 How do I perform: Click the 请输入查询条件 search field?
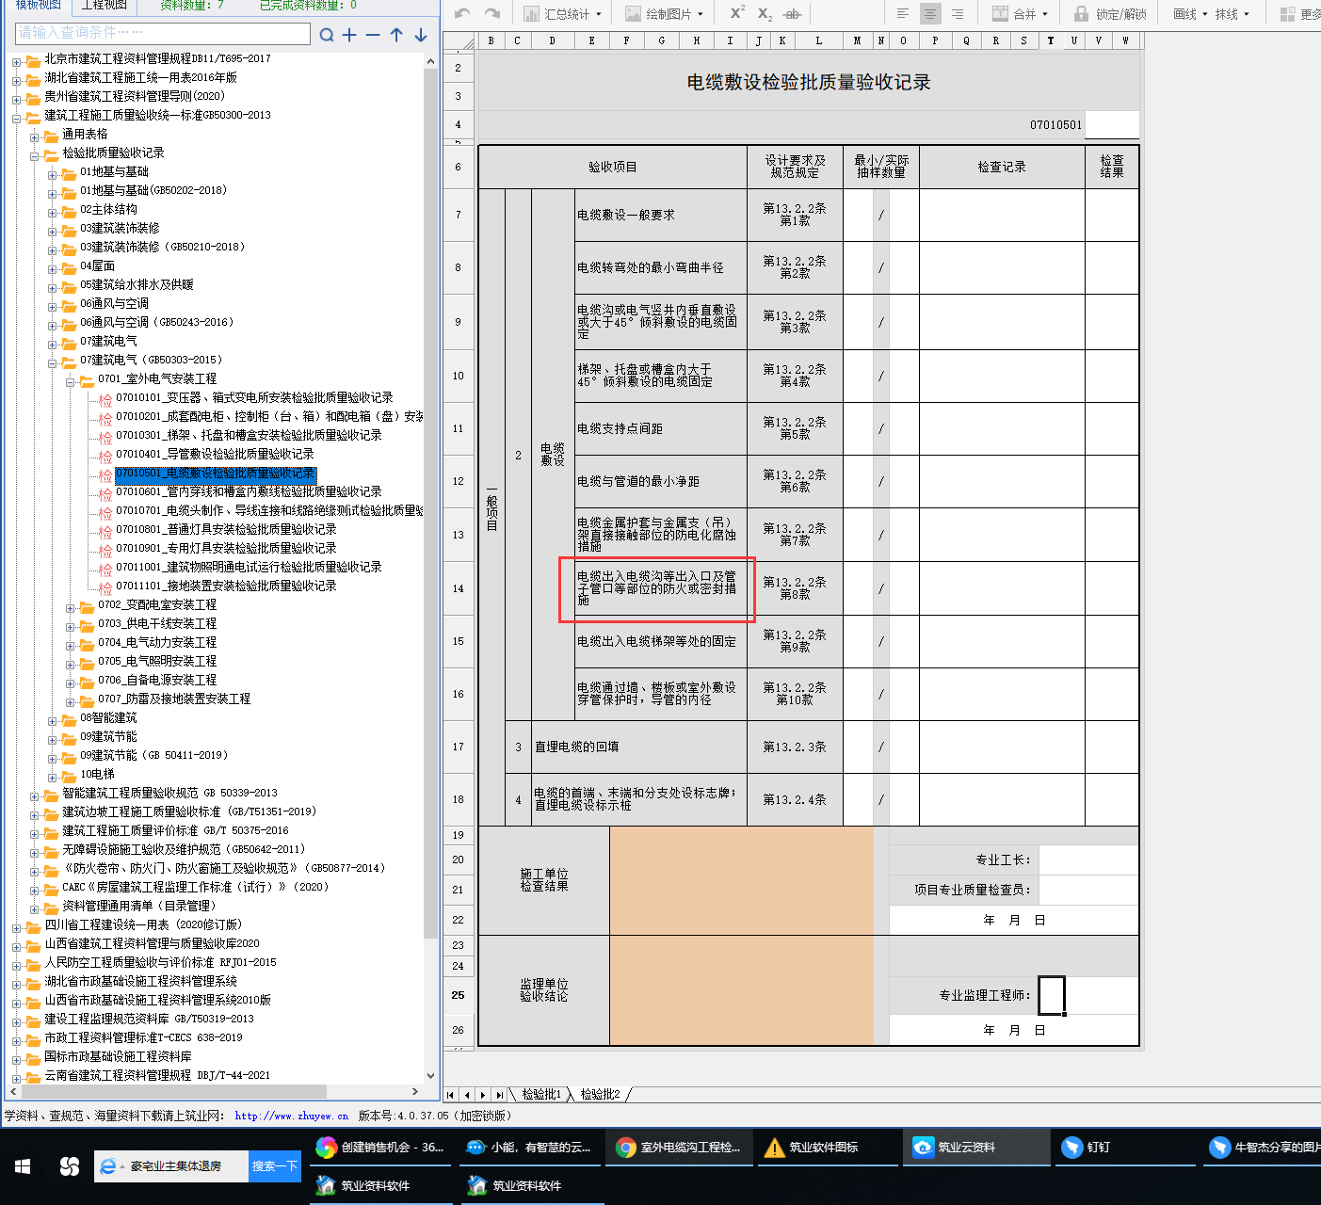tap(163, 33)
